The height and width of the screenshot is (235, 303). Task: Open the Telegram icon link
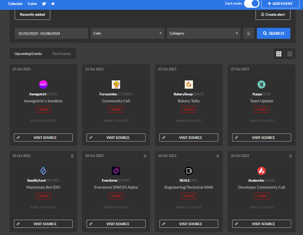[x=53, y=4]
